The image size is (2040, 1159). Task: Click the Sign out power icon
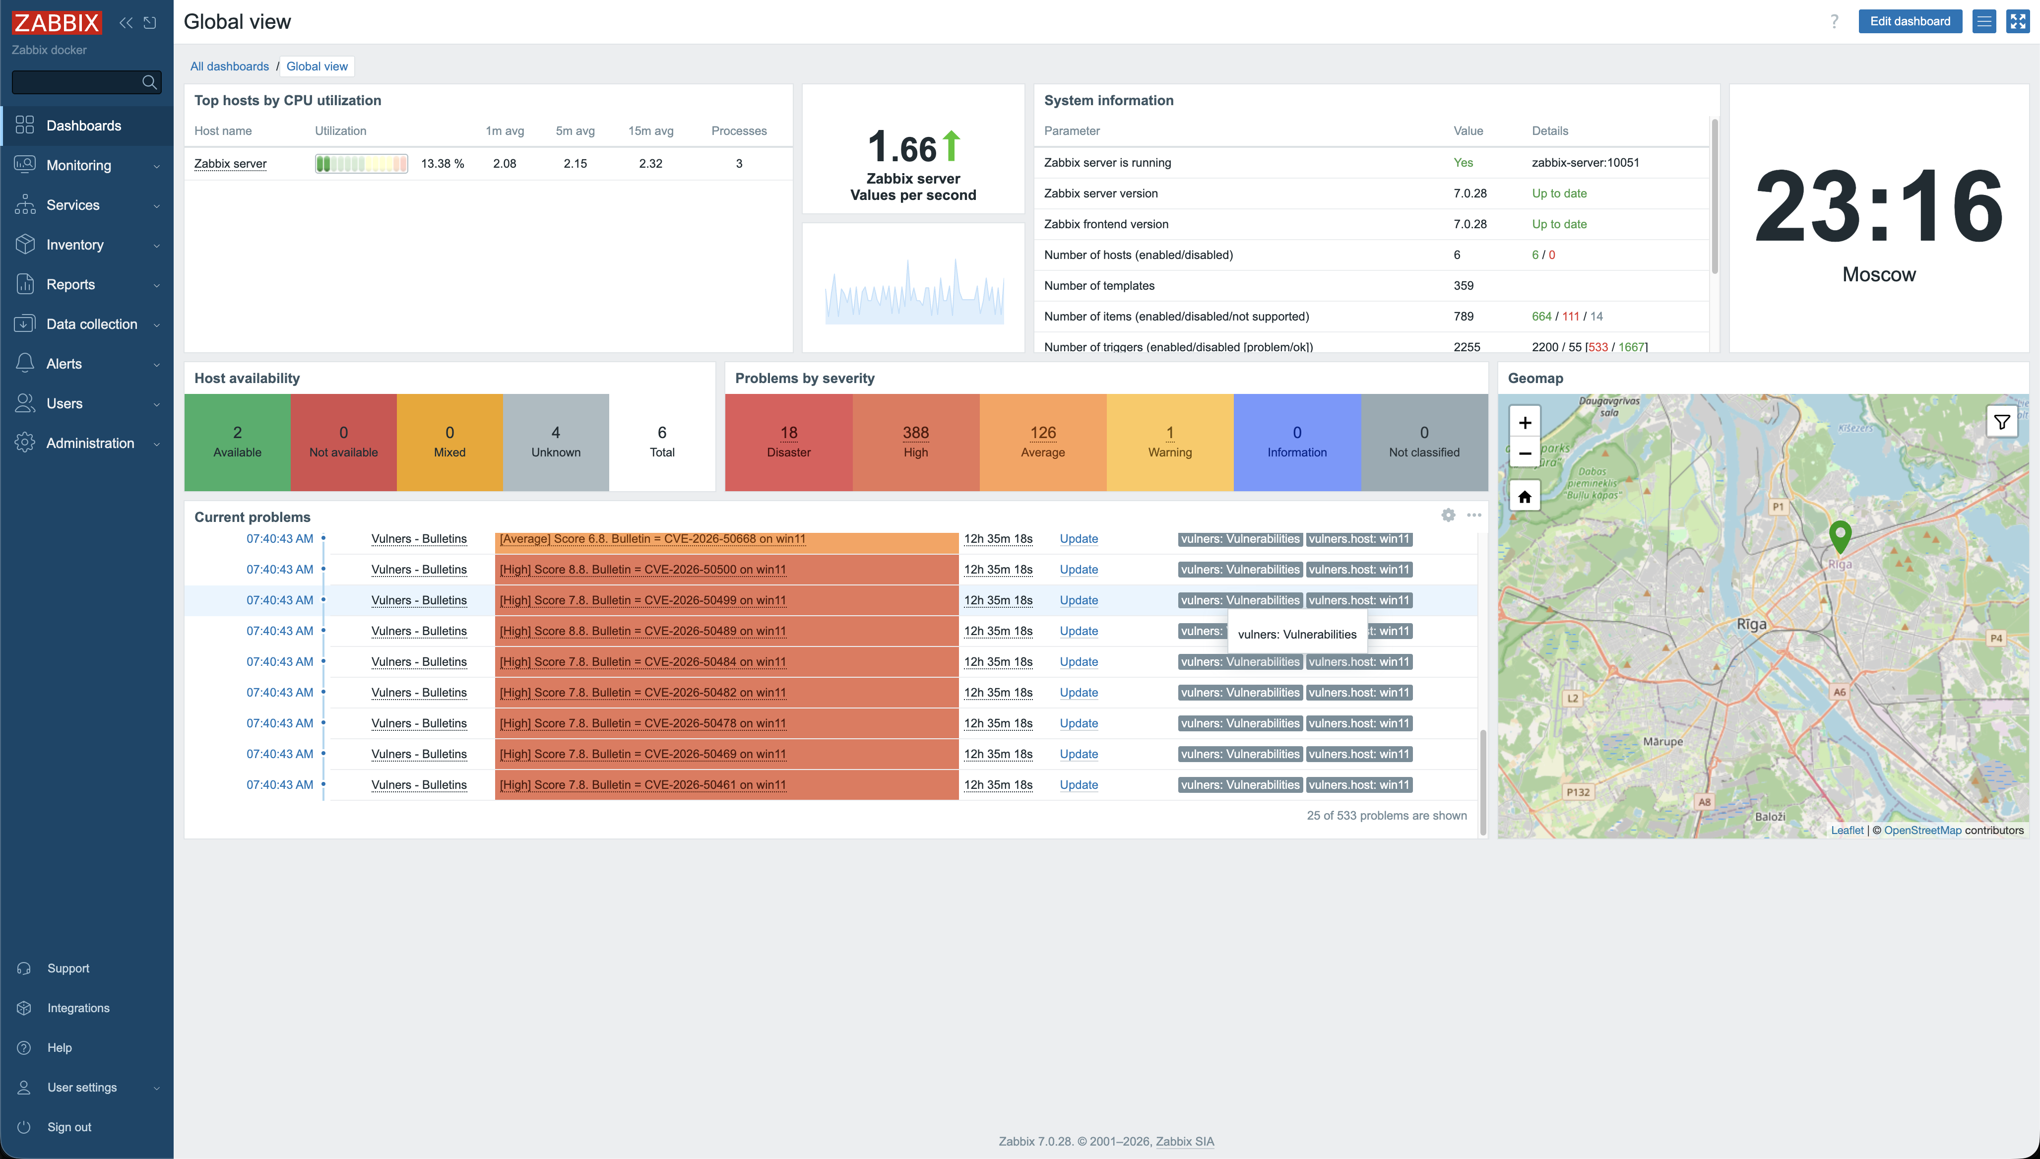[x=24, y=1128]
